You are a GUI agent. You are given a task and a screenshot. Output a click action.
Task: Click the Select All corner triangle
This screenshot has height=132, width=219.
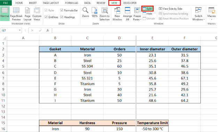[x=5, y=38]
